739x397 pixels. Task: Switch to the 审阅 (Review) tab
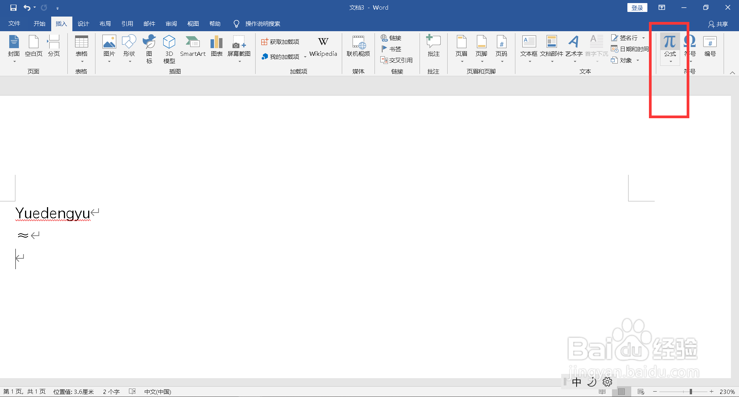click(171, 24)
